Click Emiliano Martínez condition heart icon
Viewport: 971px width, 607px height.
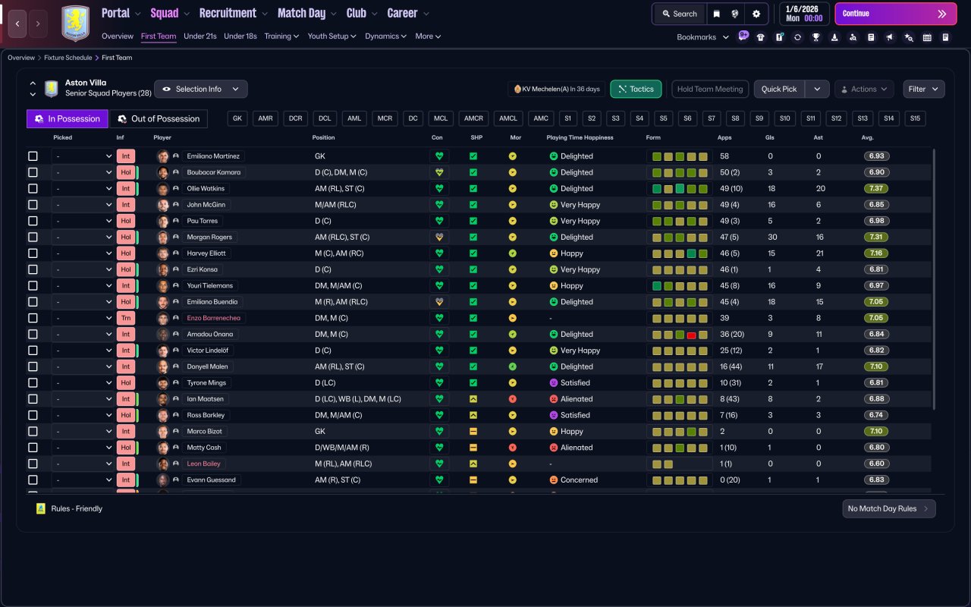pos(438,156)
